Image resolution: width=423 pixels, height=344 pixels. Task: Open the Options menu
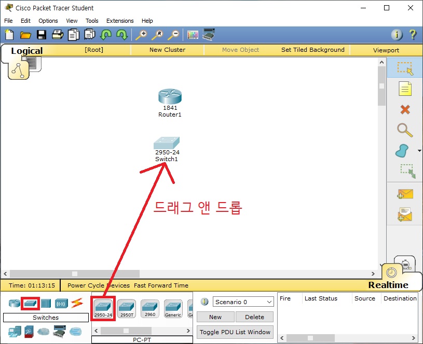pyautogui.click(x=48, y=21)
